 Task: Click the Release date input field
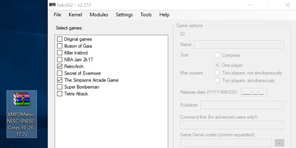[x=254, y=92]
